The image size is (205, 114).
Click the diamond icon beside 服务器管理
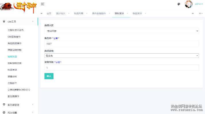click(x=4, y=105)
